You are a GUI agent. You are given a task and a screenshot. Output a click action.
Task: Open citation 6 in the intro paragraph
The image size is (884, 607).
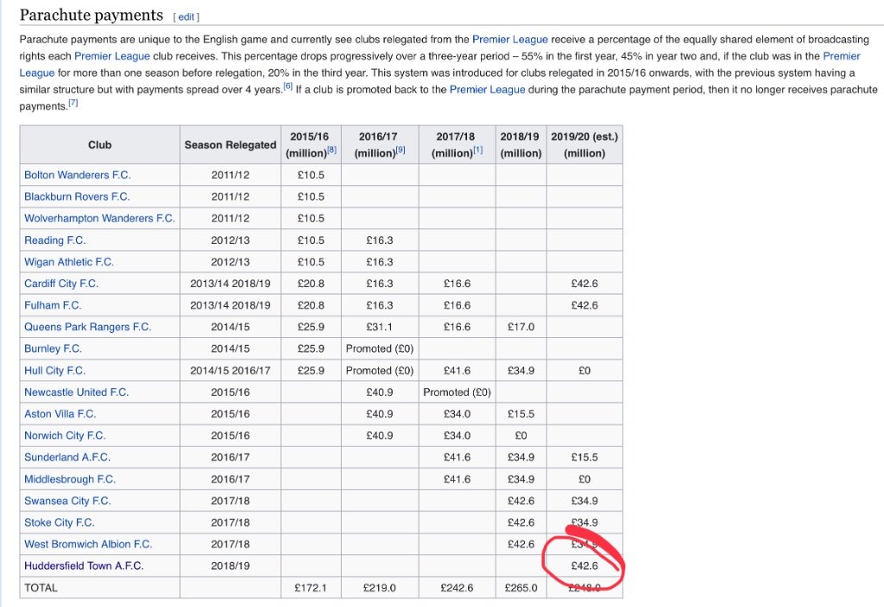coord(287,86)
